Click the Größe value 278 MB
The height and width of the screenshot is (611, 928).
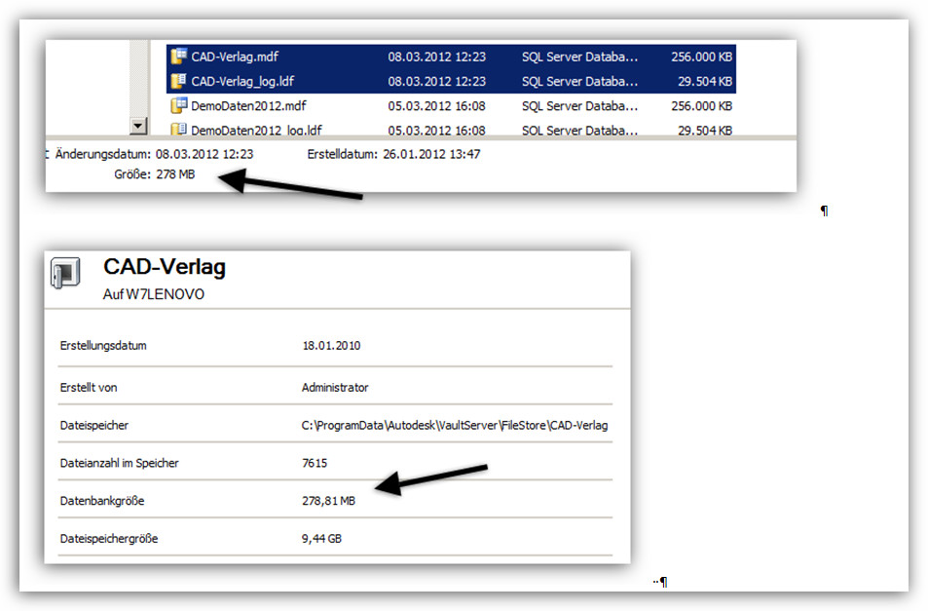click(175, 174)
